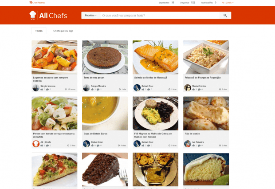
Task: Like the Legumes assados recipe thumbs-up icon
Action: pyautogui.click(x=42, y=89)
